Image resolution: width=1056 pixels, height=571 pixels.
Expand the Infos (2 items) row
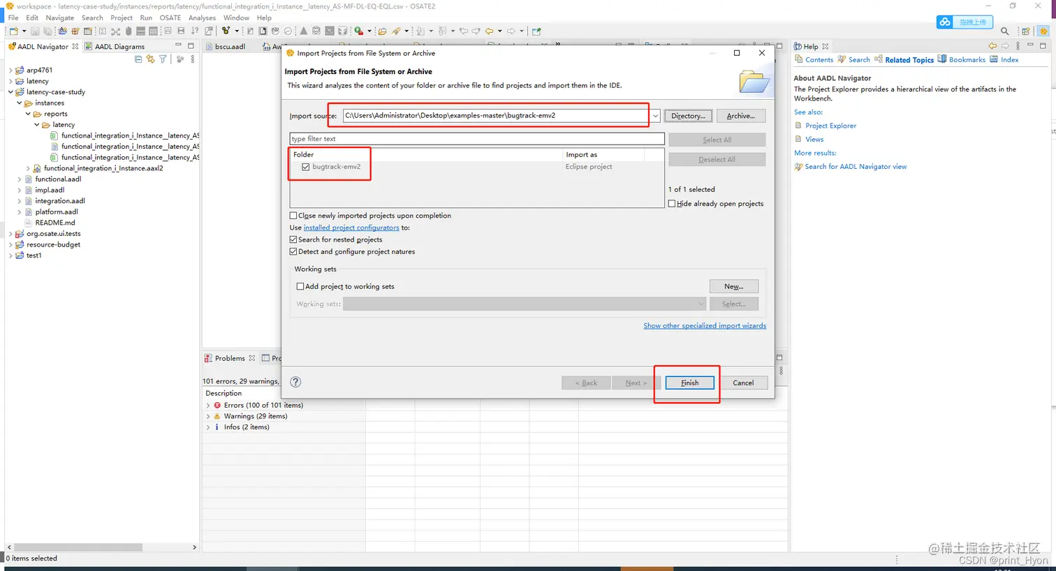208,427
